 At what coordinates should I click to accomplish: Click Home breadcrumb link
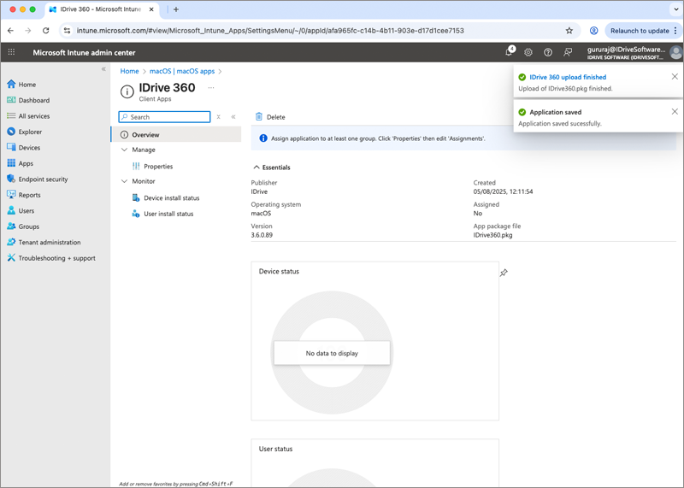pyautogui.click(x=129, y=71)
